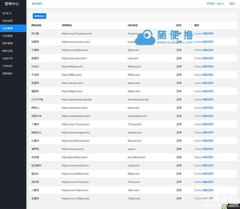Click the https://www.125pic.com/ address
This screenshot has width=240, height=209.
click(76, 198)
